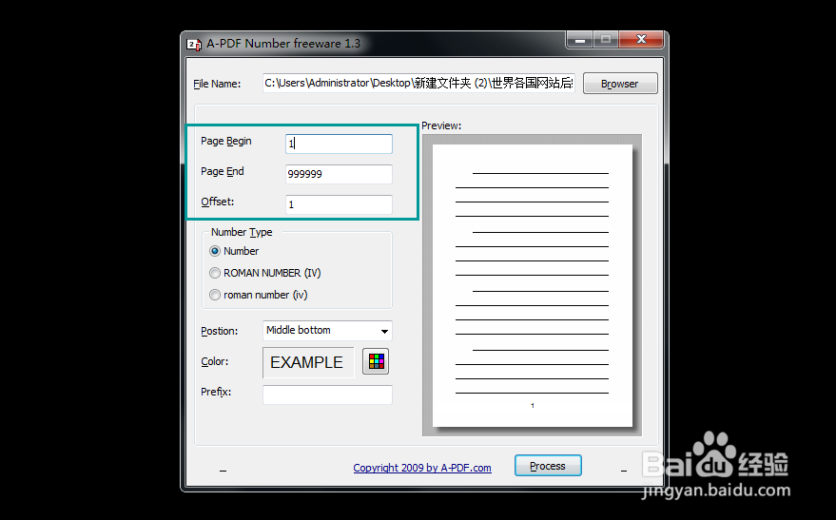
Task: Click the EXAMPLE color preview box
Action: click(x=308, y=362)
